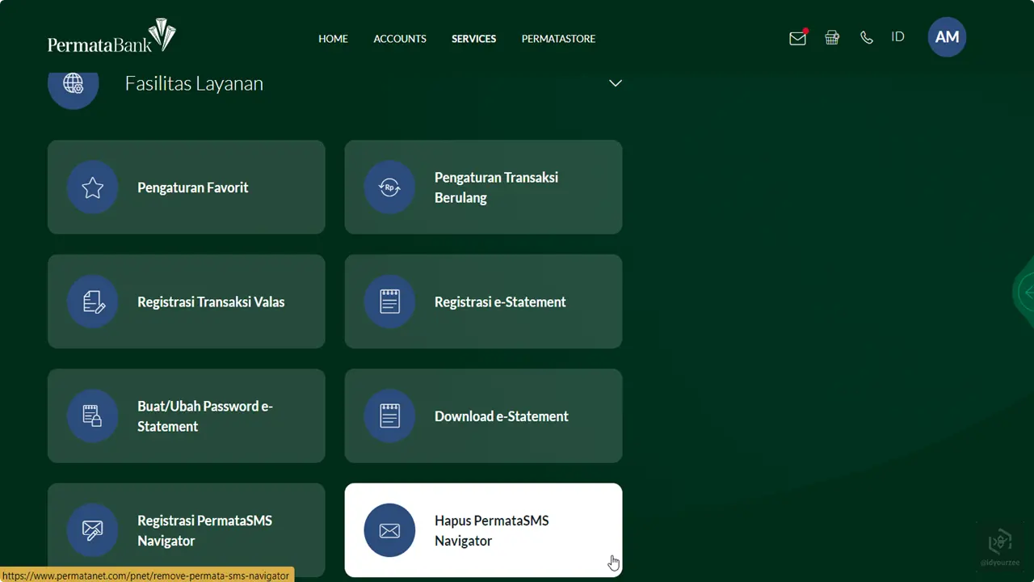Click the Fasilitas Layanan heading text
Screen dimensions: 1034x582
tap(194, 84)
